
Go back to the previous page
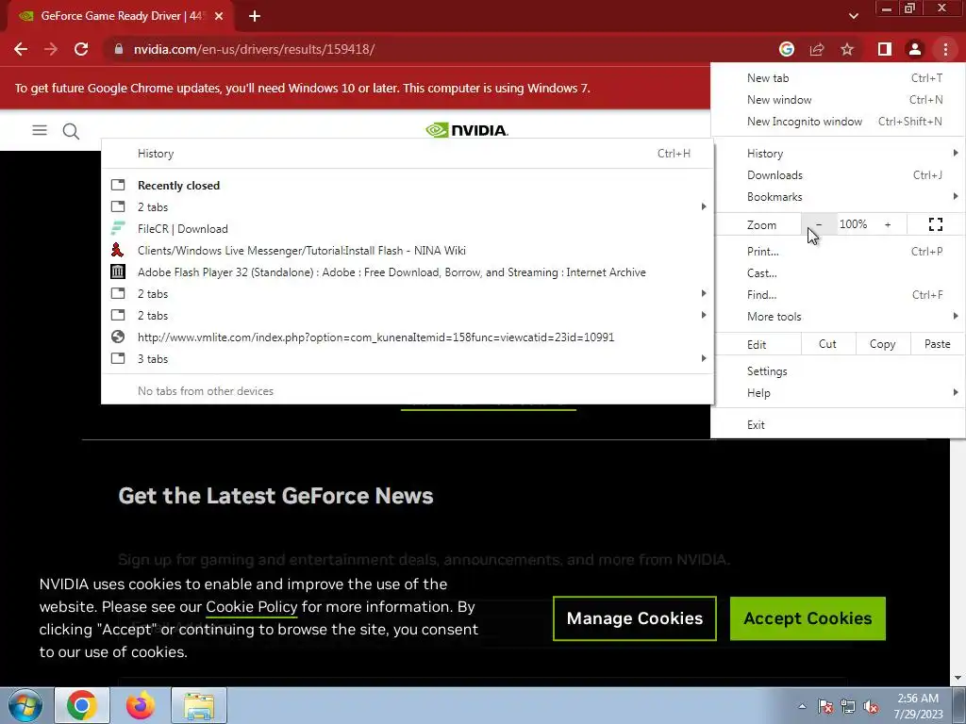pos(21,49)
